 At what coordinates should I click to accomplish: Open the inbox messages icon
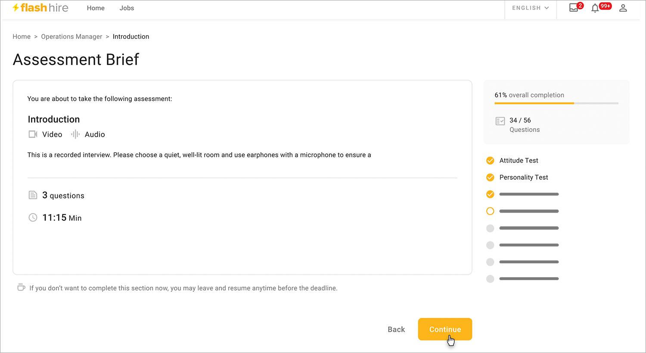(574, 8)
